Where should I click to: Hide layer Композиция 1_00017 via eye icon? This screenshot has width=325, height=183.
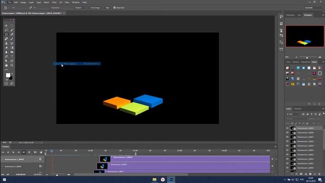click(287, 137)
